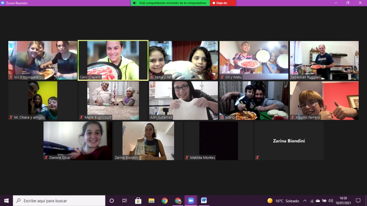The image size is (367, 206).
Task: Click muted mic icon beside Maite Bugnicourt
Action: (81, 117)
